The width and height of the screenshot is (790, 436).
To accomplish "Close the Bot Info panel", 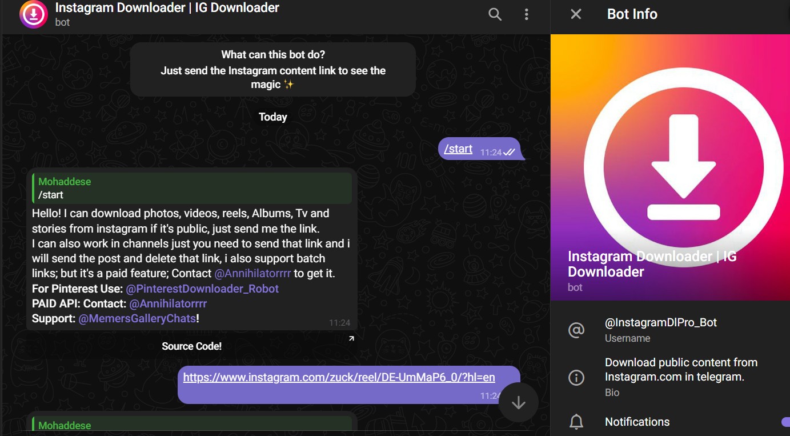I will (576, 14).
